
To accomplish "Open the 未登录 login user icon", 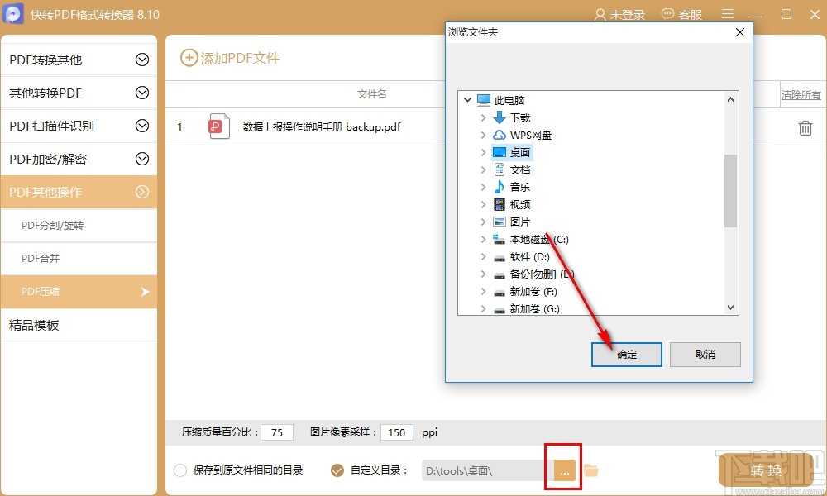I will [600, 15].
